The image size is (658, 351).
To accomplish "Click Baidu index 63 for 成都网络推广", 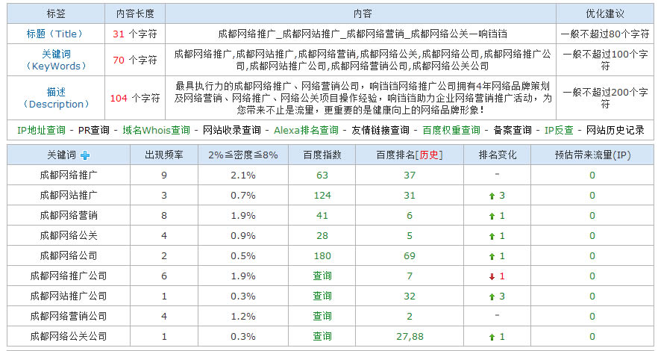I will (322, 175).
